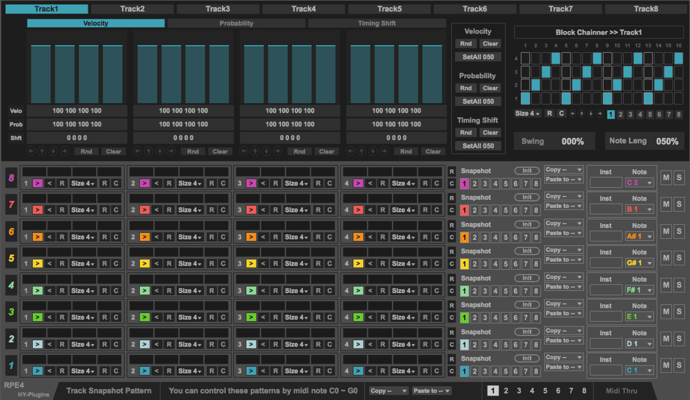The image size is (690, 400).
Task: Solo lane 1 with the S button
Action: coord(679,365)
